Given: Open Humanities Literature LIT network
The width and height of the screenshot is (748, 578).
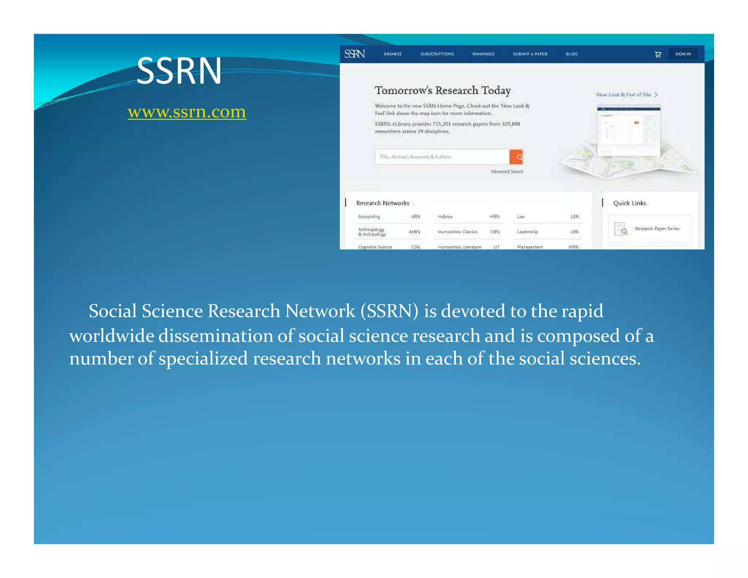Looking at the screenshot, I should coord(468,247).
